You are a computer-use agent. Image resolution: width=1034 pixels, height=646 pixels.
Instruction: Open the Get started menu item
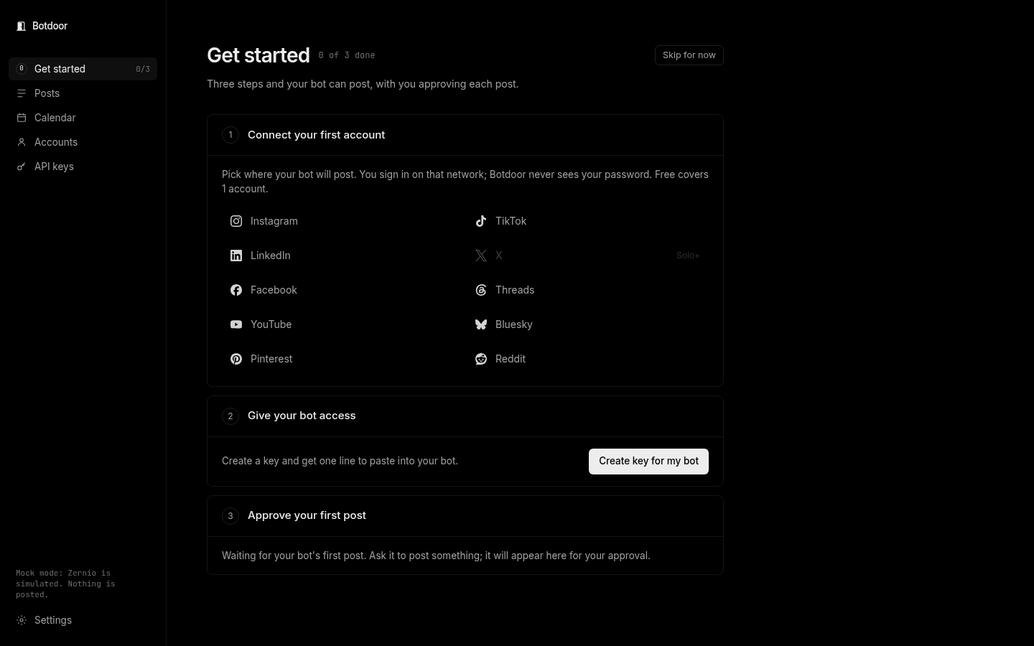tap(83, 69)
